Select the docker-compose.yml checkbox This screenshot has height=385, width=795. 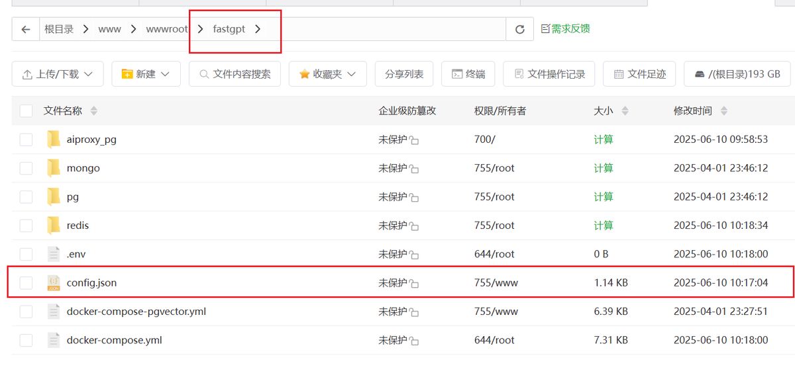click(x=26, y=340)
